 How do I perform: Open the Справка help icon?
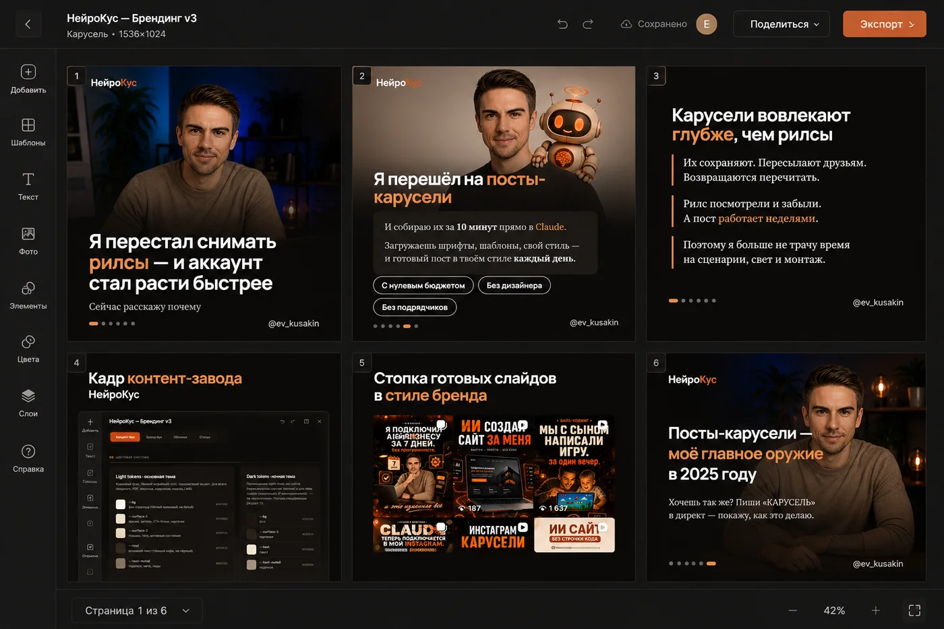coord(28,458)
